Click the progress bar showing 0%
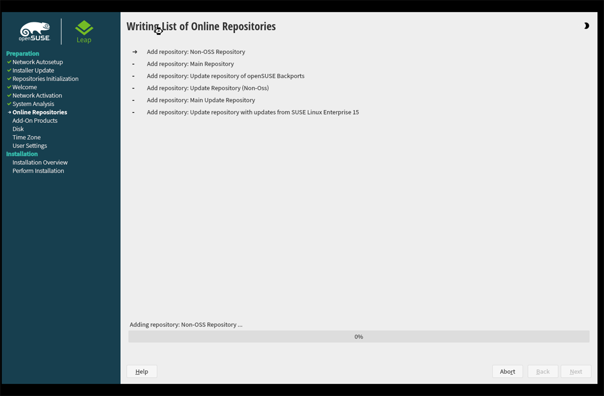This screenshot has width=604, height=396. pyautogui.click(x=358, y=336)
